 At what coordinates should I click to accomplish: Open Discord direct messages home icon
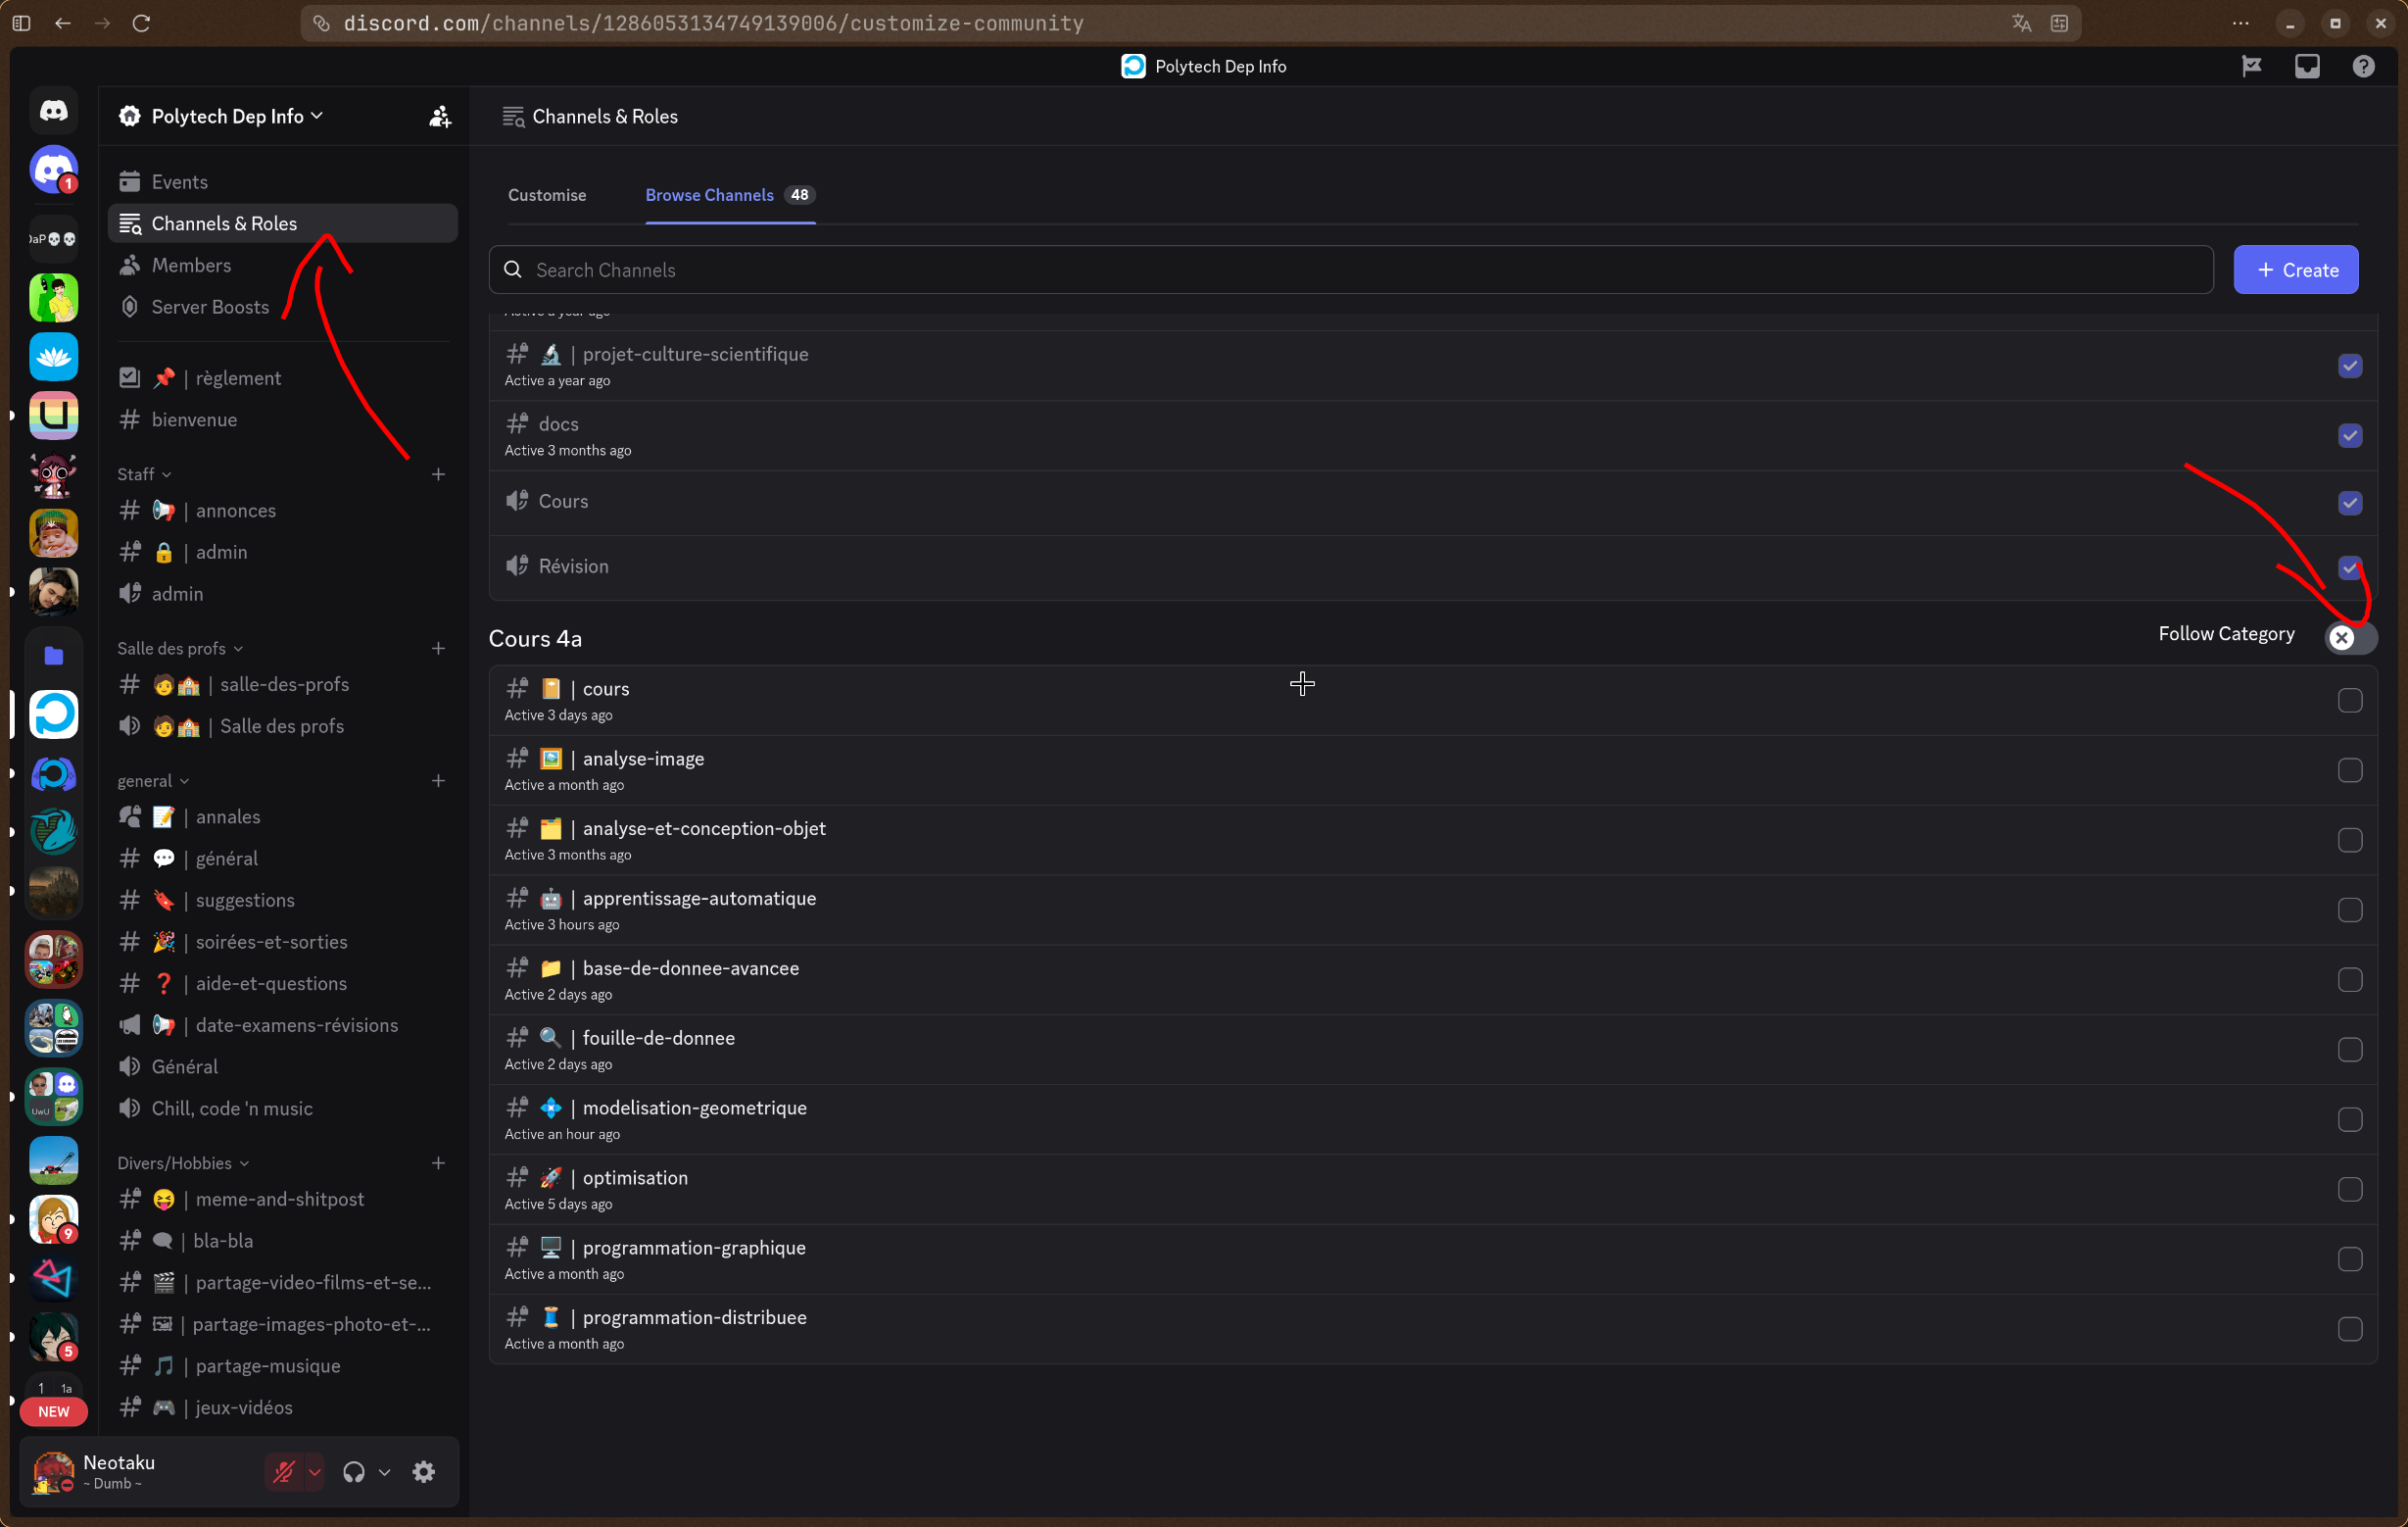pyautogui.click(x=54, y=111)
